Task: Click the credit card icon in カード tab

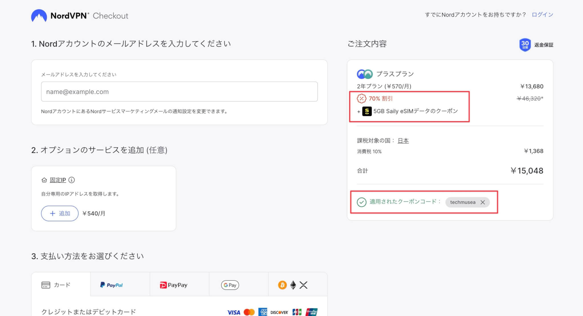Action: [x=46, y=285]
